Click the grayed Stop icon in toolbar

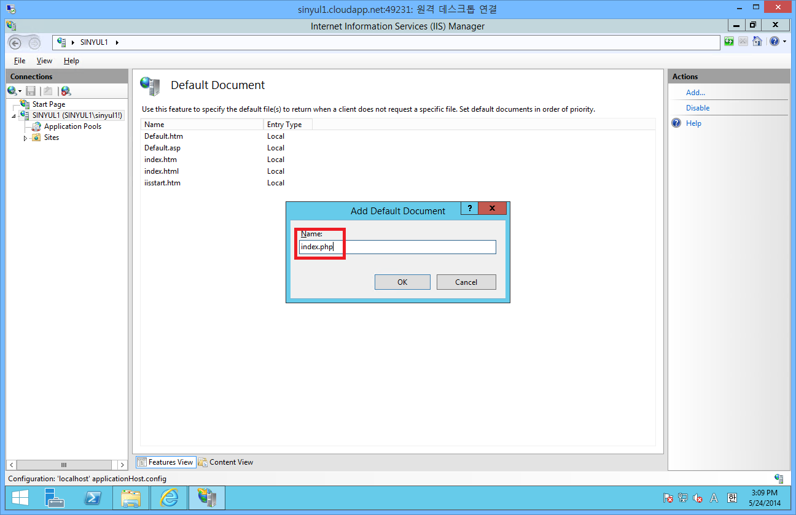click(x=743, y=42)
